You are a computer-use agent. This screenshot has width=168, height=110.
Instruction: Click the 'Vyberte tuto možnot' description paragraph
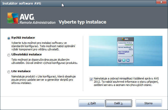pos(43,46)
